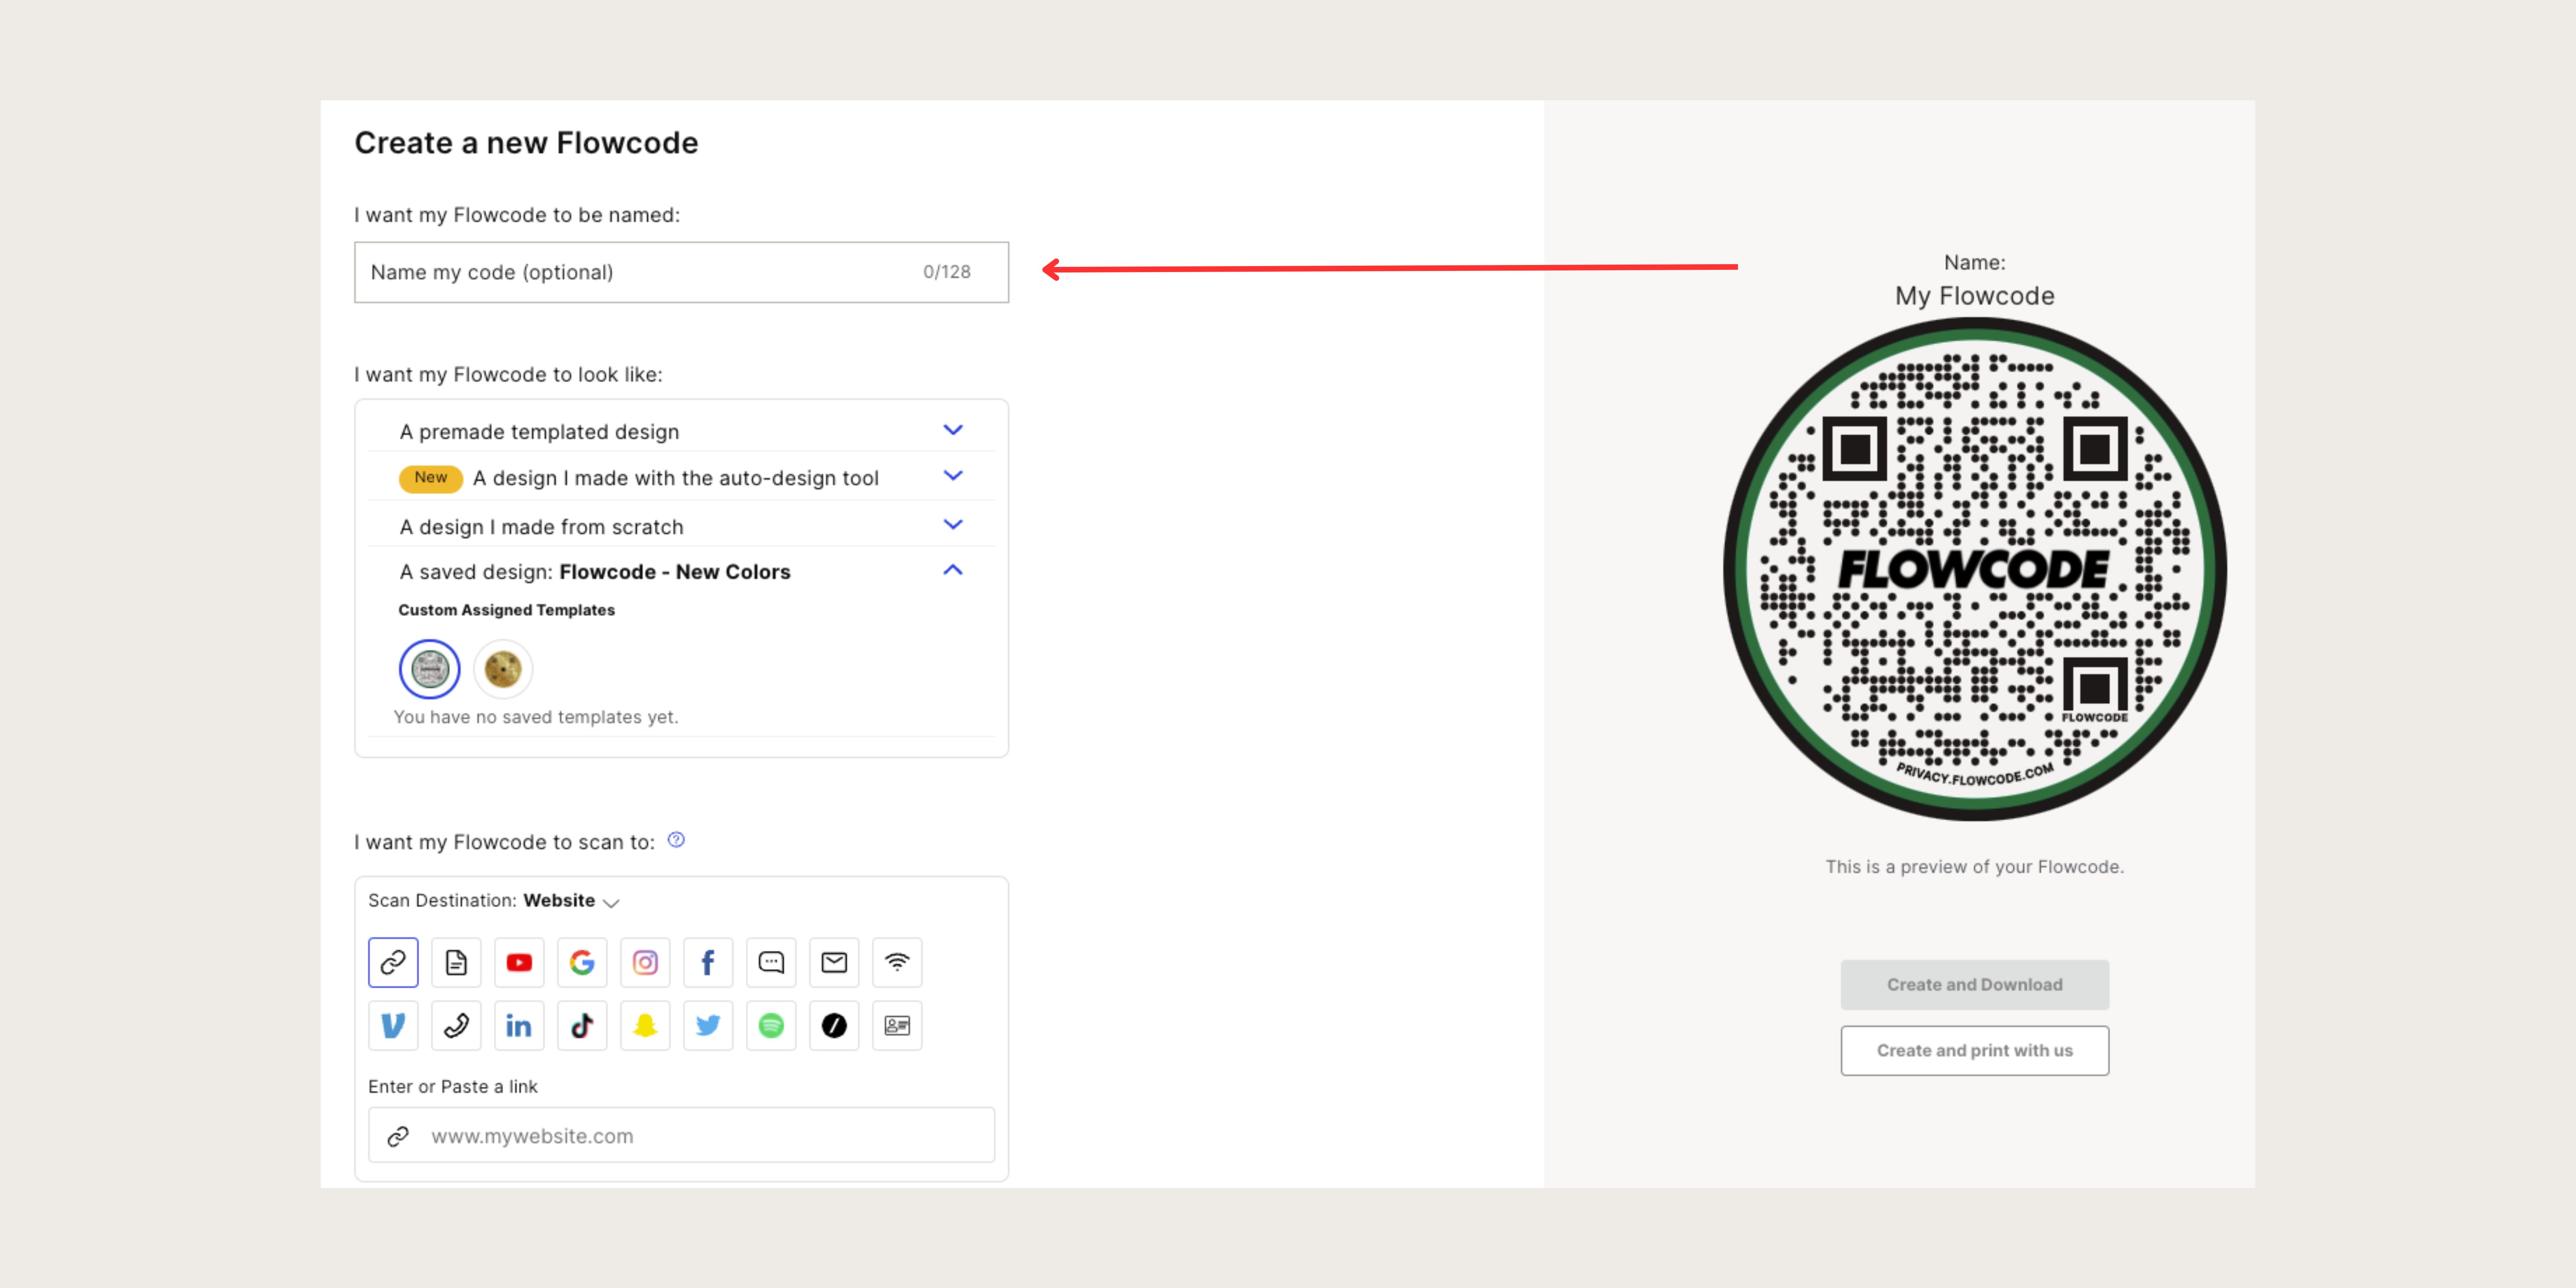Screen dimensions: 2576x1288
Task: Collapse the saved design Flowcode - New Colors section
Action: pos(952,570)
